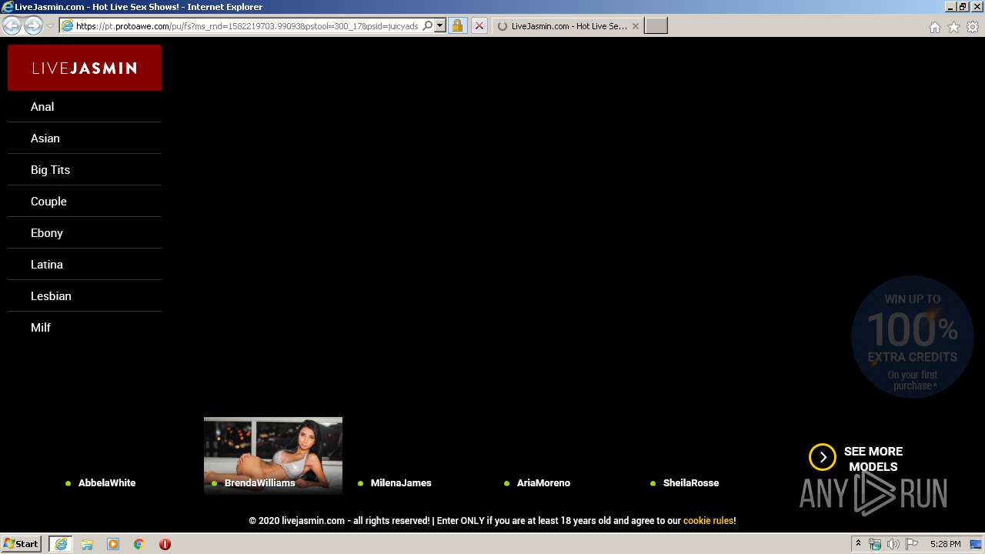Click the 5:28 PM clock
This screenshot has width=985, height=554.
945,544
